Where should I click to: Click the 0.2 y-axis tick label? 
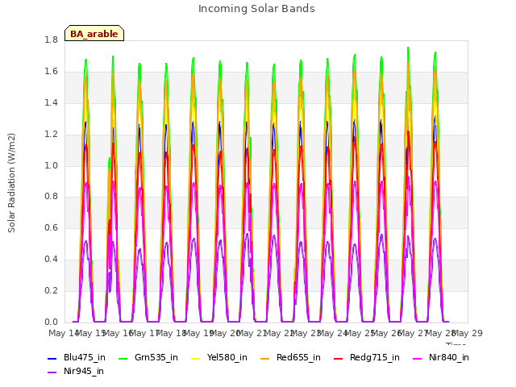(x=51, y=290)
